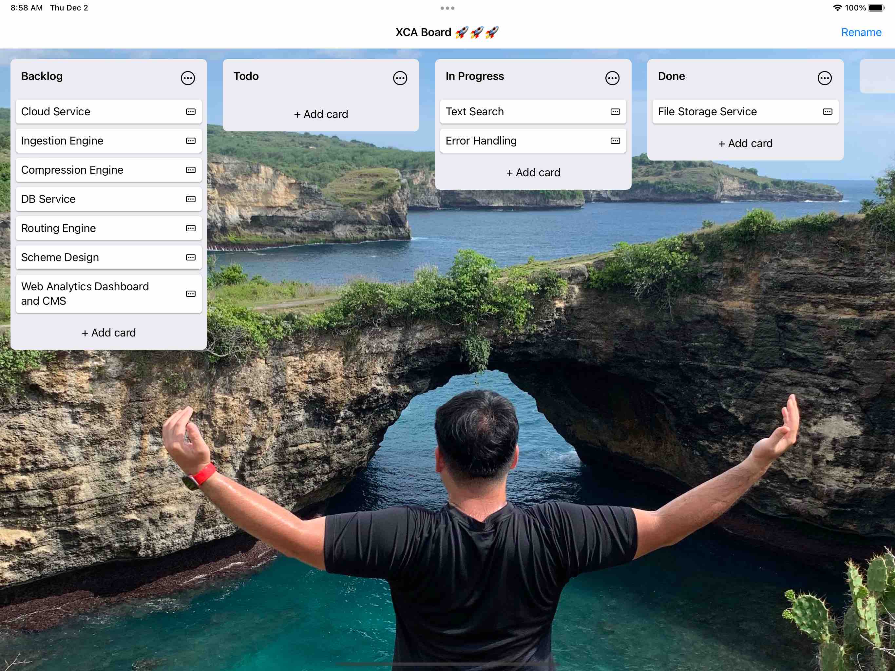The image size is (895, 671).
Task: Click the File Storage Service card options icon
Action: [x=828, y=112]
